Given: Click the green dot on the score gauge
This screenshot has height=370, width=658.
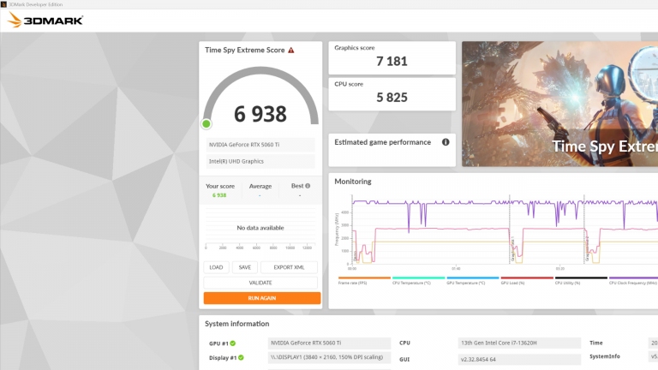Looking at the screenshot, I should coord(206,123).
